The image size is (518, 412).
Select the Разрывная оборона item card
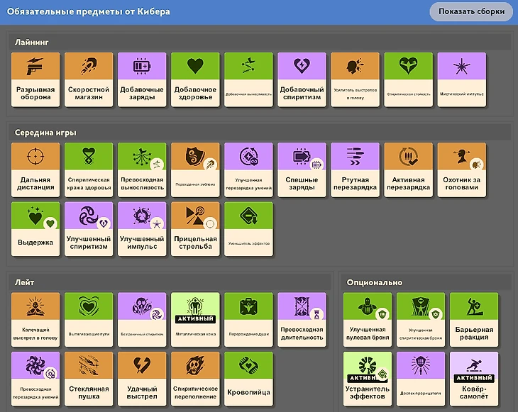(36, 80)
